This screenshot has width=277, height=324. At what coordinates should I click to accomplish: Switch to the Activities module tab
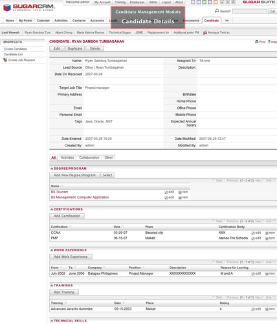coord(61,21)
